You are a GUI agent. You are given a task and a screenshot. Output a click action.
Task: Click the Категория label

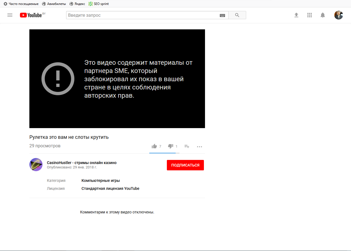pos(56,181)
